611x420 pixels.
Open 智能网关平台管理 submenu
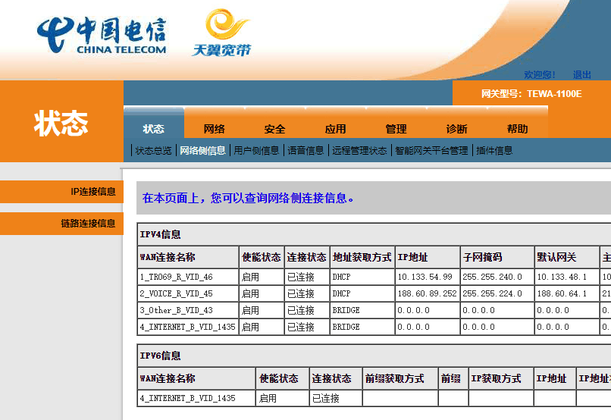pyautogui.click(x=431, y=150)
